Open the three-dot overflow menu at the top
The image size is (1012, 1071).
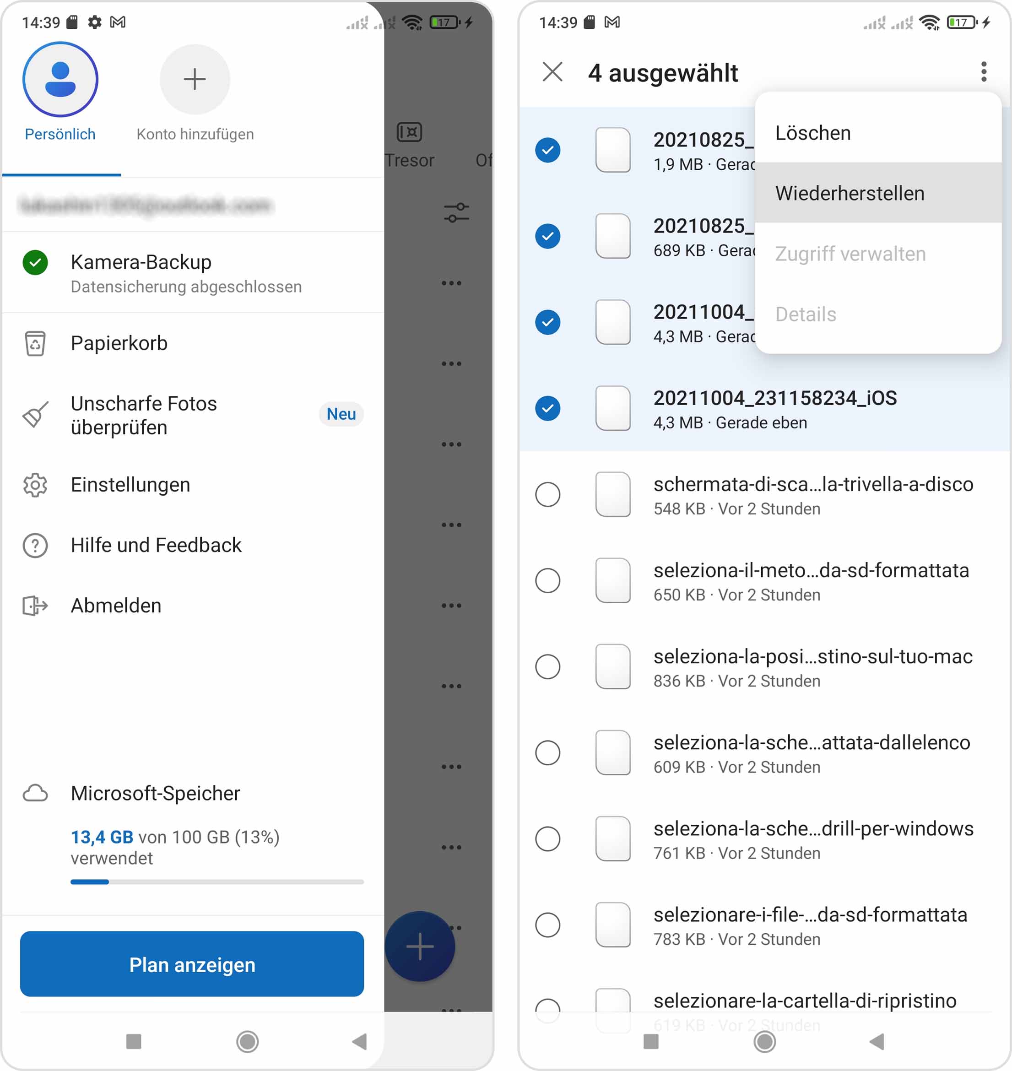pyautogui.click(x=984, y=72)
